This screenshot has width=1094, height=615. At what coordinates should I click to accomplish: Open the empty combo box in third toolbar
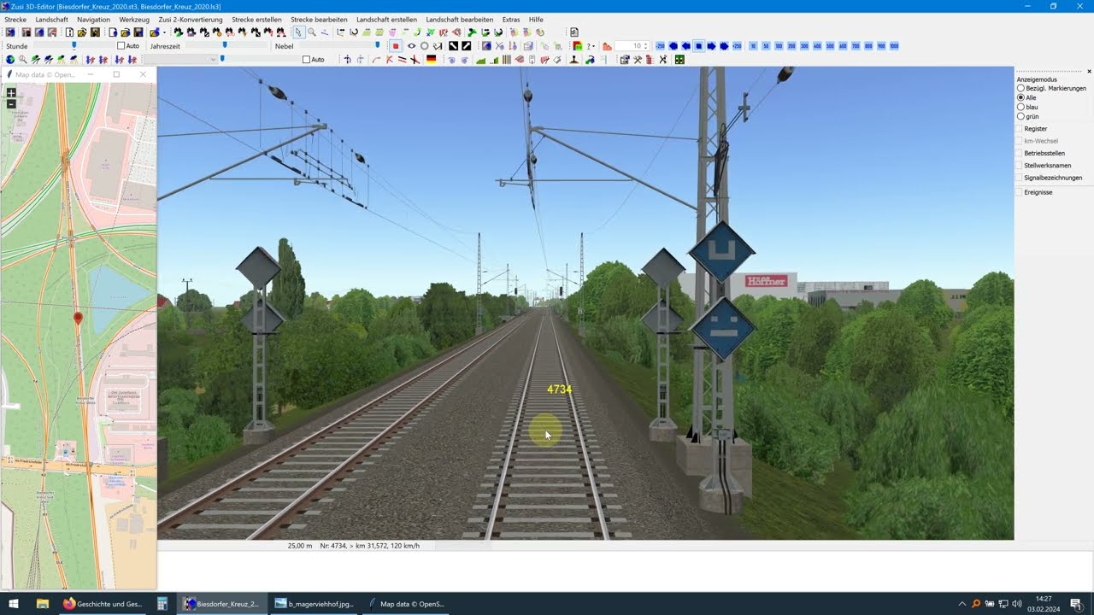tap(179, 60)
